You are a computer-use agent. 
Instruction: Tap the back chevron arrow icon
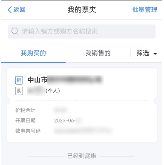pyautogui.click(x=10, y=10)
